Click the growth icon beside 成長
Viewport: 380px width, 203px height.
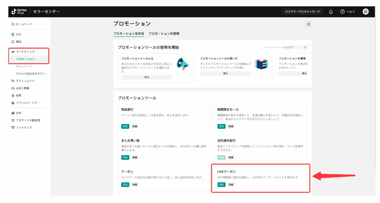pos(13,96)
